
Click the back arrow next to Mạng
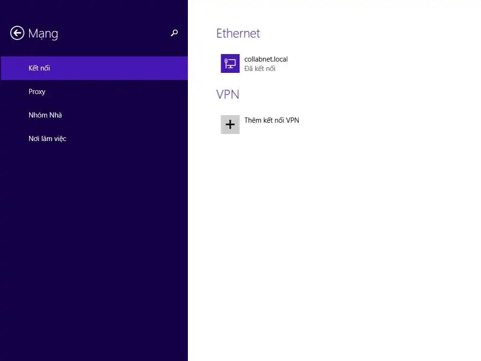click(17, 33)
